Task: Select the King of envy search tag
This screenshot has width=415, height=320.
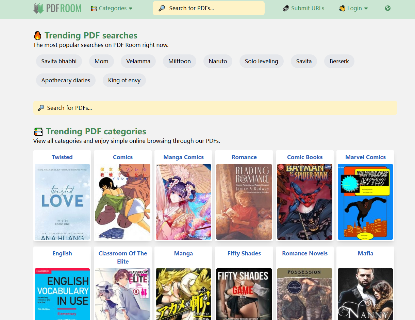Action: point(124,80)
